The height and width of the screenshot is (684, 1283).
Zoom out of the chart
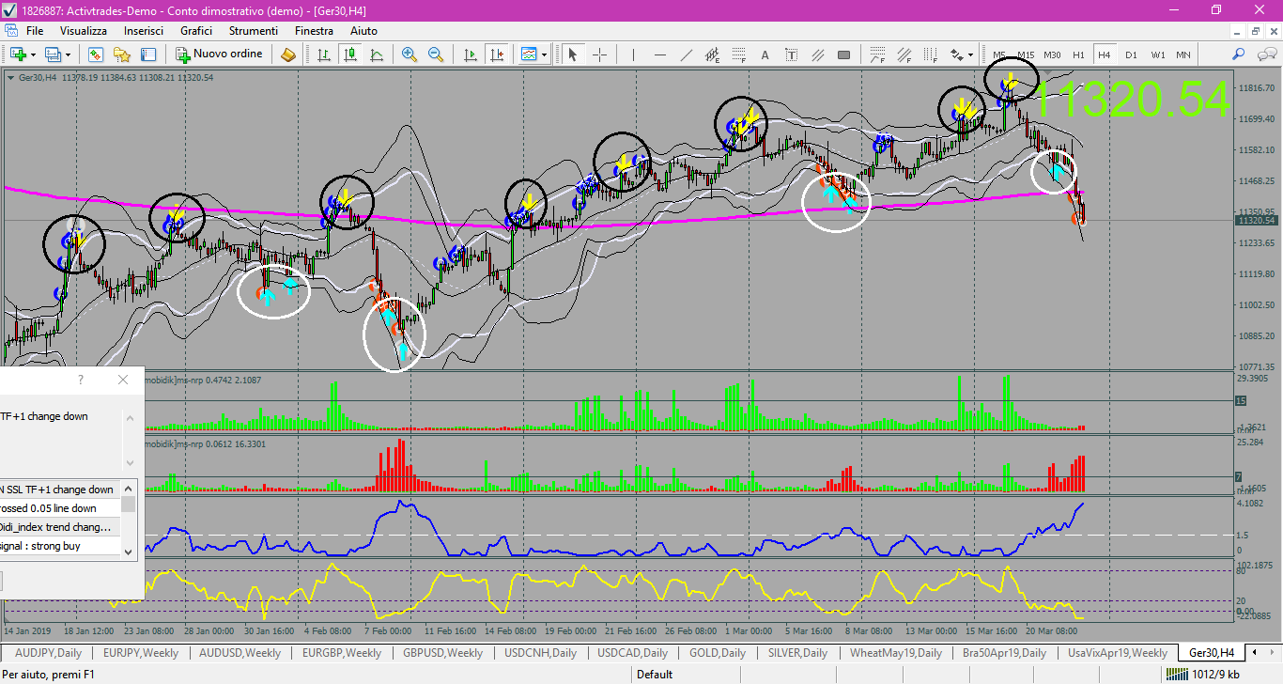(436, 54)
